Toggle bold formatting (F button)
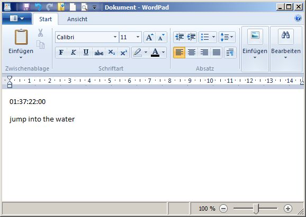 tap(61, 53)
